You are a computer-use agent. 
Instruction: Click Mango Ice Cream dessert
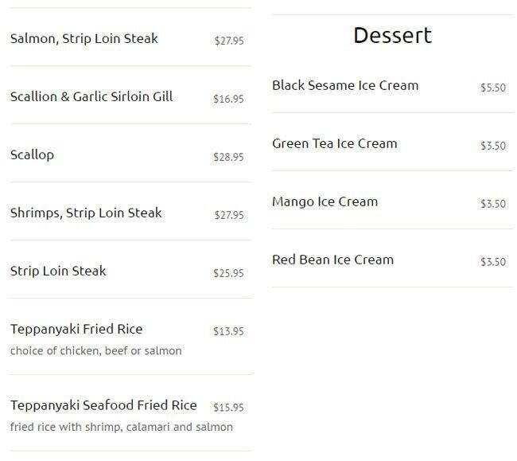pos(325,201)
